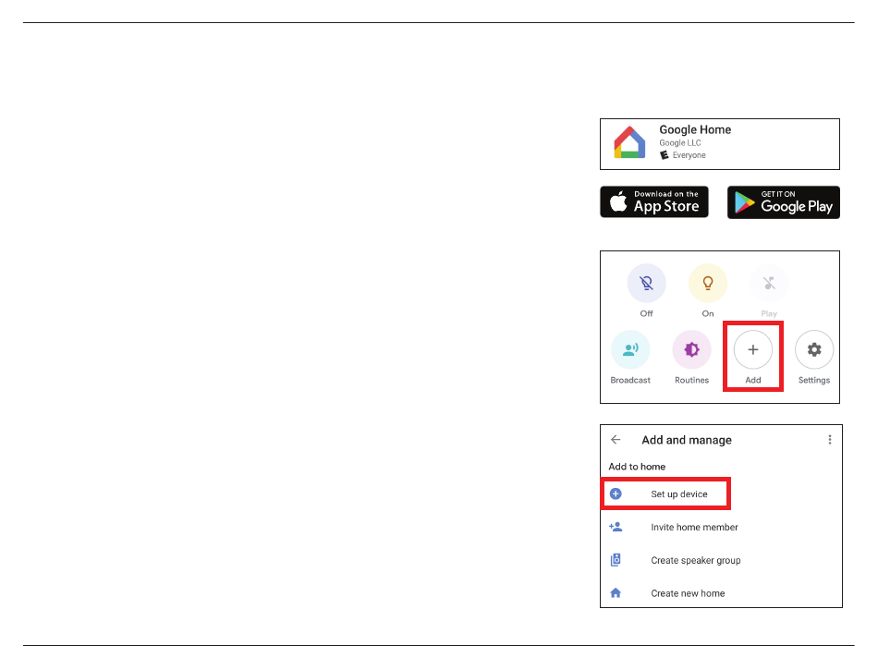This screenshot has width=878, height=670.
Task: Click the Google Home title text
Action: (x=695, y=130)
